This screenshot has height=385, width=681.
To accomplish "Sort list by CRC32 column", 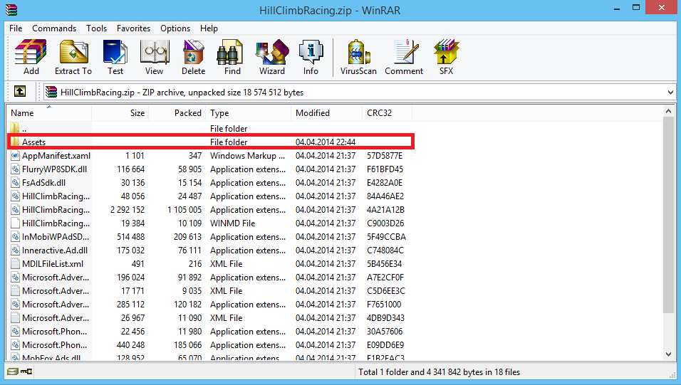I will [x=387, y=113].
